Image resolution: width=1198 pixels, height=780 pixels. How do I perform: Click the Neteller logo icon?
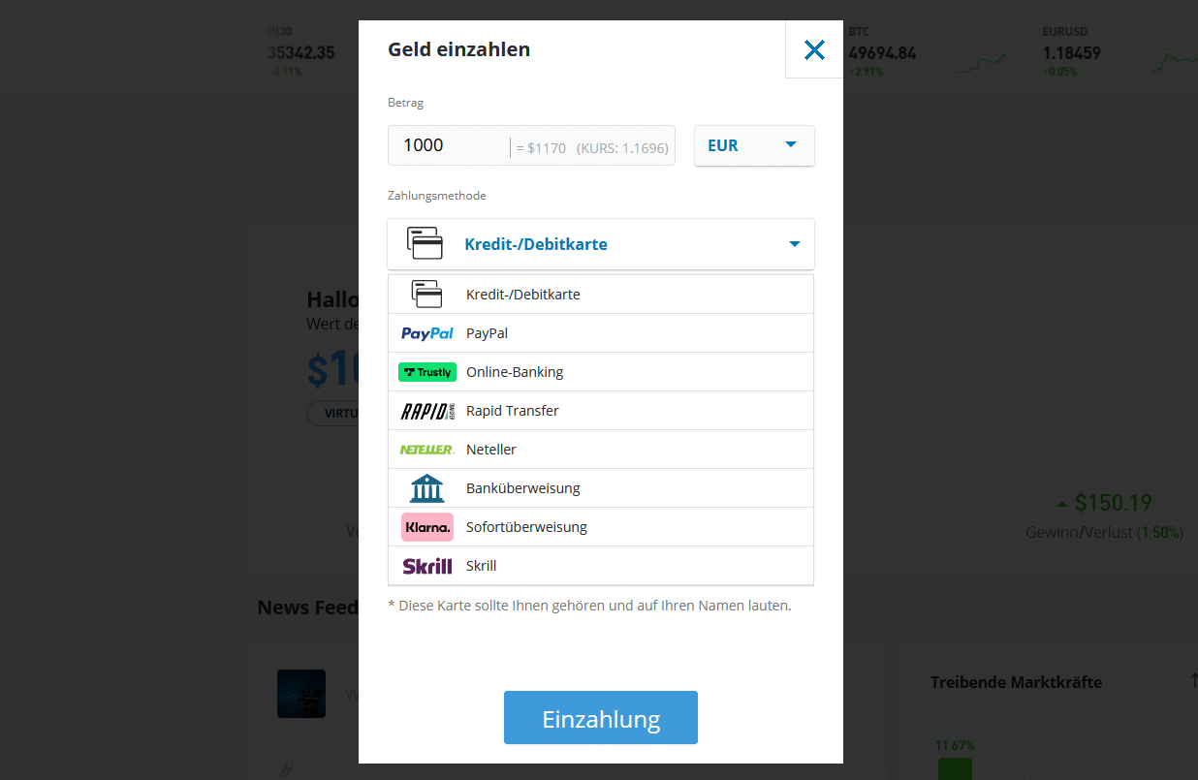pyautogui.click(x=427, y=450)
